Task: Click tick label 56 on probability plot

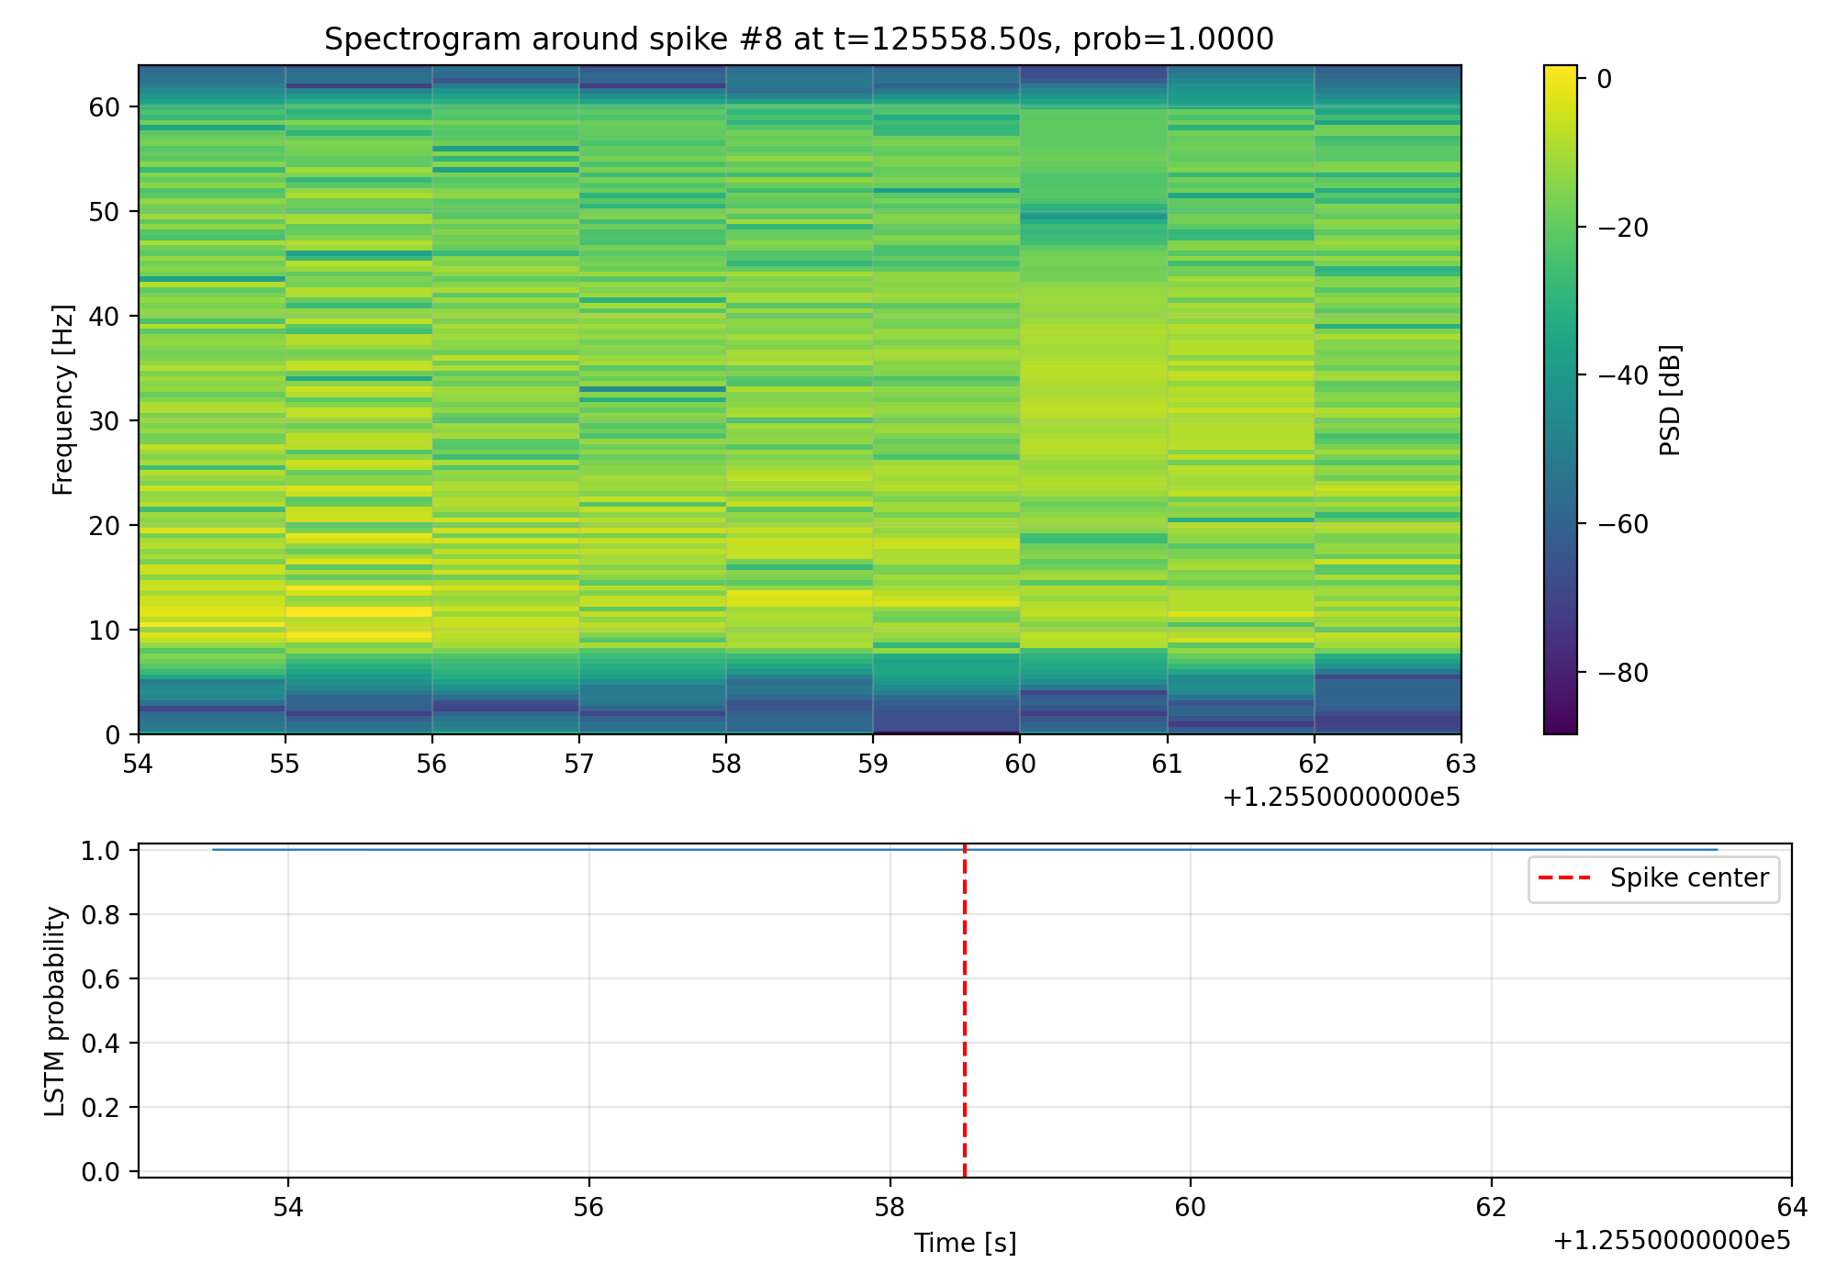Action: coord(588,1207)
